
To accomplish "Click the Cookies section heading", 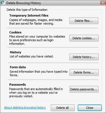I will coord(15,32).
